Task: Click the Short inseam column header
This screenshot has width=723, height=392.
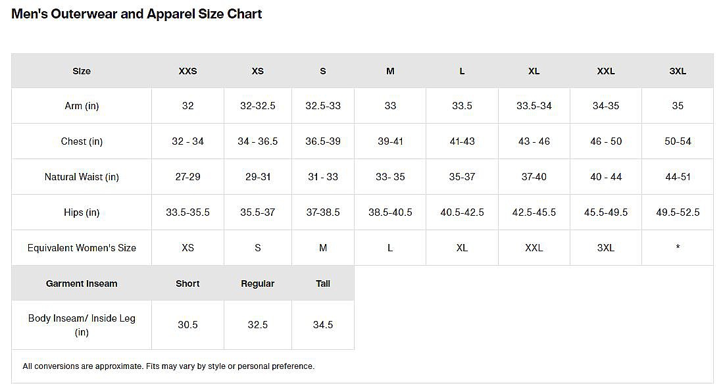Action: (187, 283)
